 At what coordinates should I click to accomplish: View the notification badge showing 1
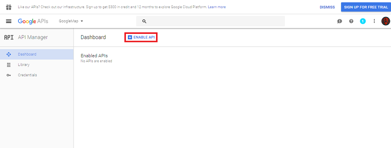click(362, 21)
